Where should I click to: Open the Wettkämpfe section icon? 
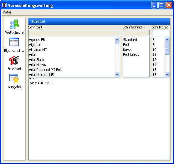14,24
